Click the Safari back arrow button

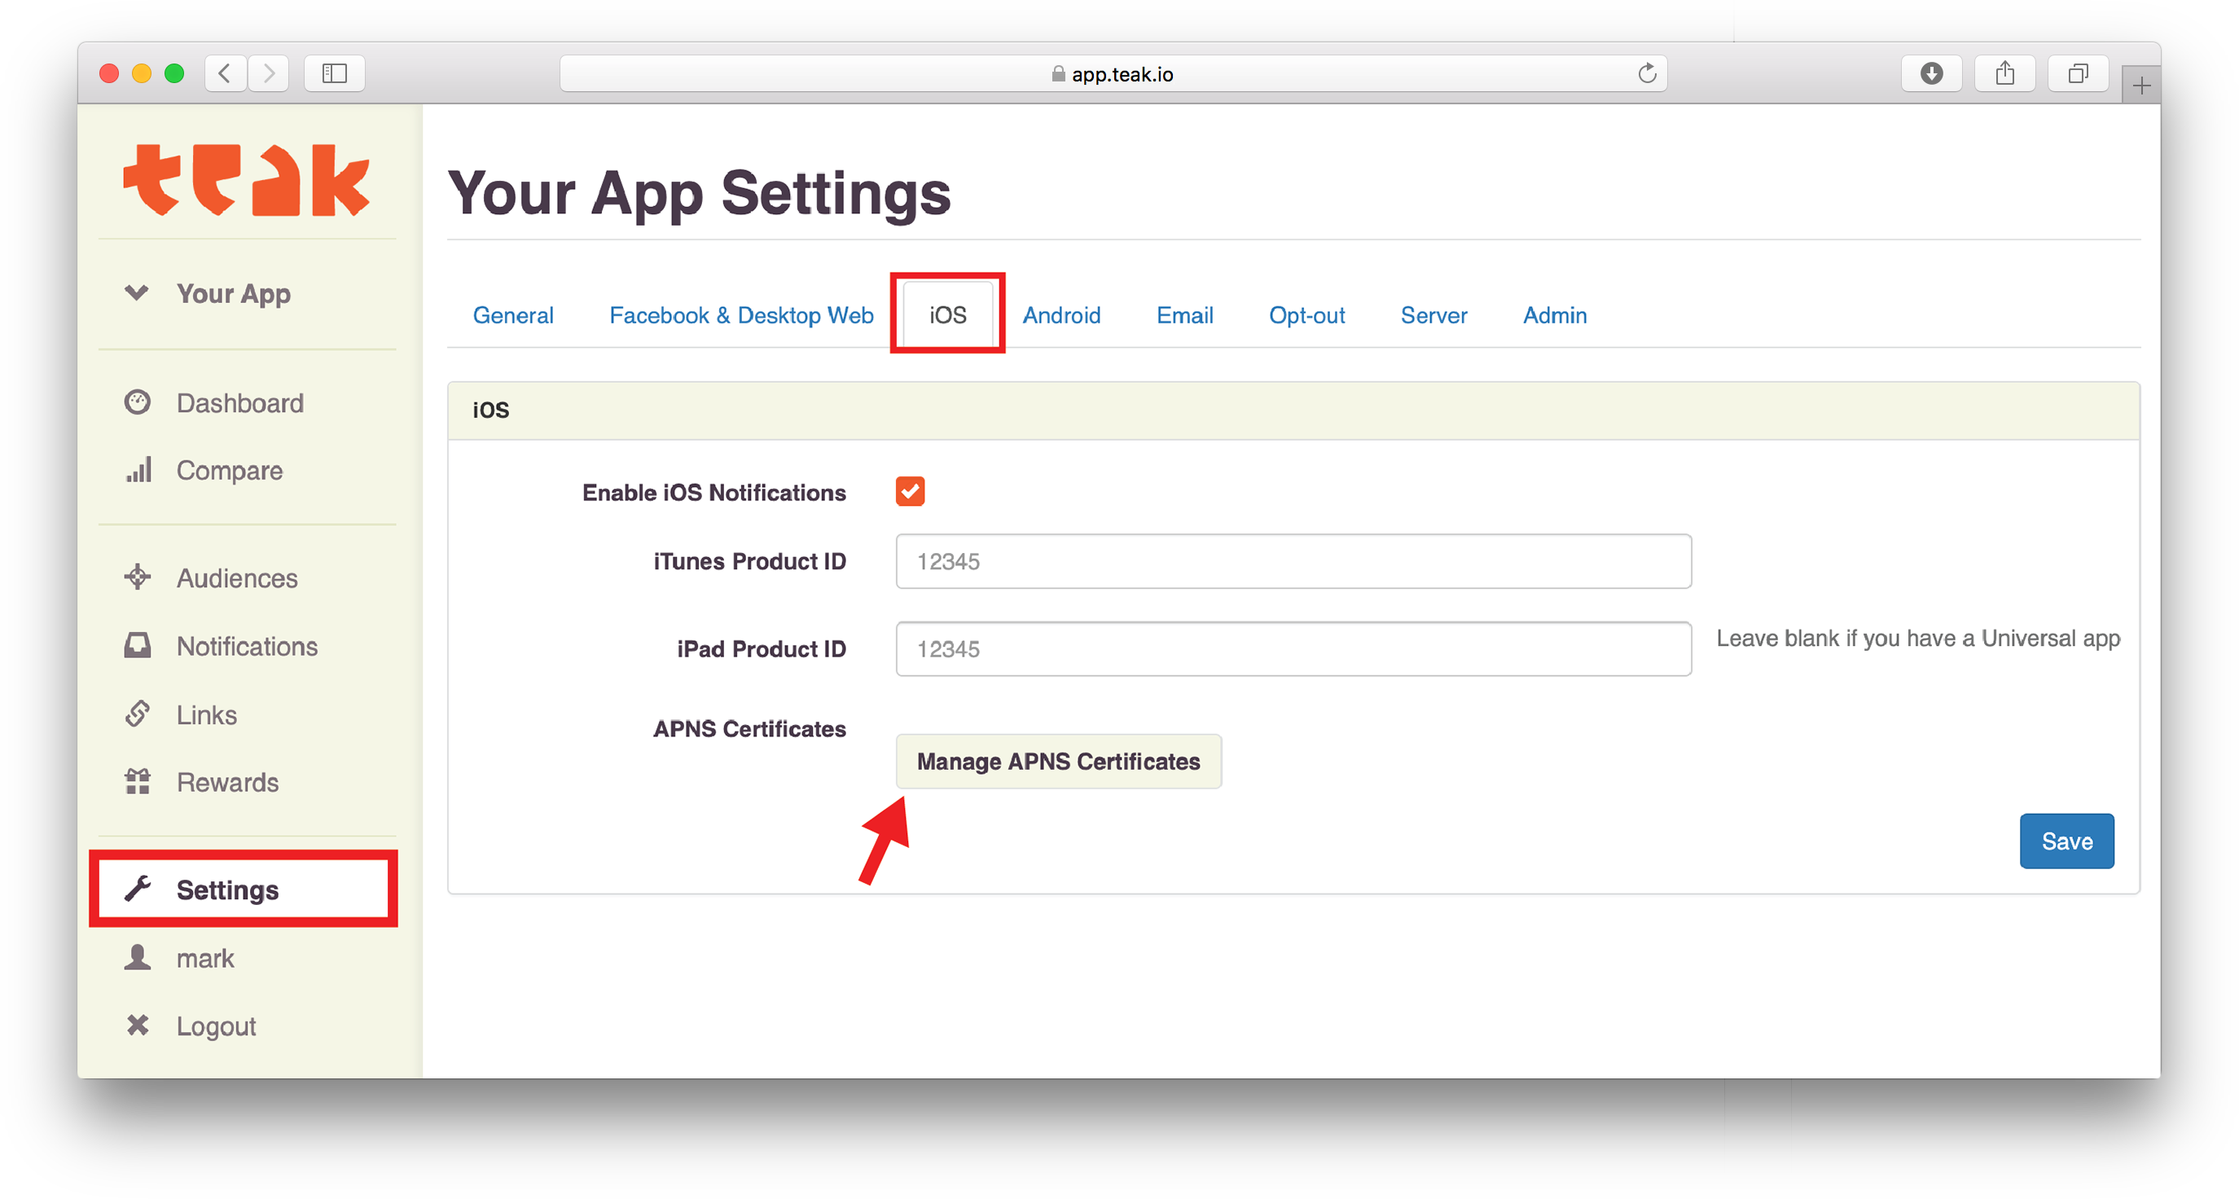click(224, 73)
